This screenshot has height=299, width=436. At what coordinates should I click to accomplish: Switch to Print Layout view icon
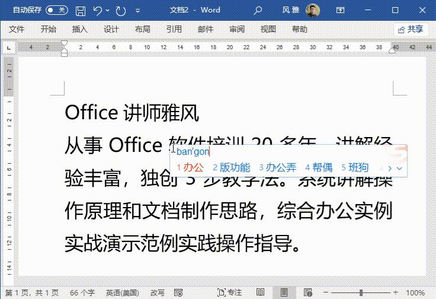coord(284,292)
